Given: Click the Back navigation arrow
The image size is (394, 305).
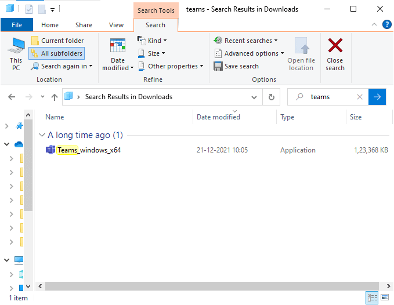Looking at the screenshot, I should click(x=12, y=97).
